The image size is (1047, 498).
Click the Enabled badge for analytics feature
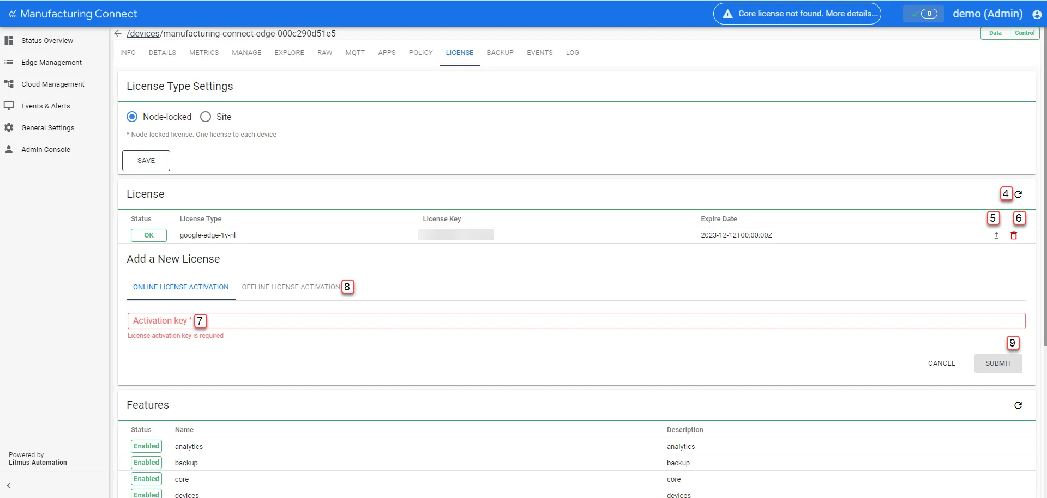(147, 446)
